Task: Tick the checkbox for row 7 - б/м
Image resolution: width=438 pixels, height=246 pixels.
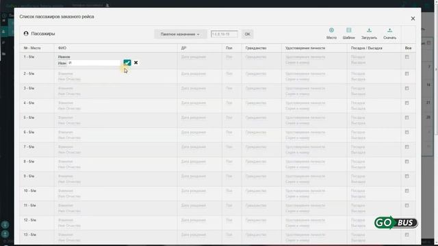Action: pos(407,147)
